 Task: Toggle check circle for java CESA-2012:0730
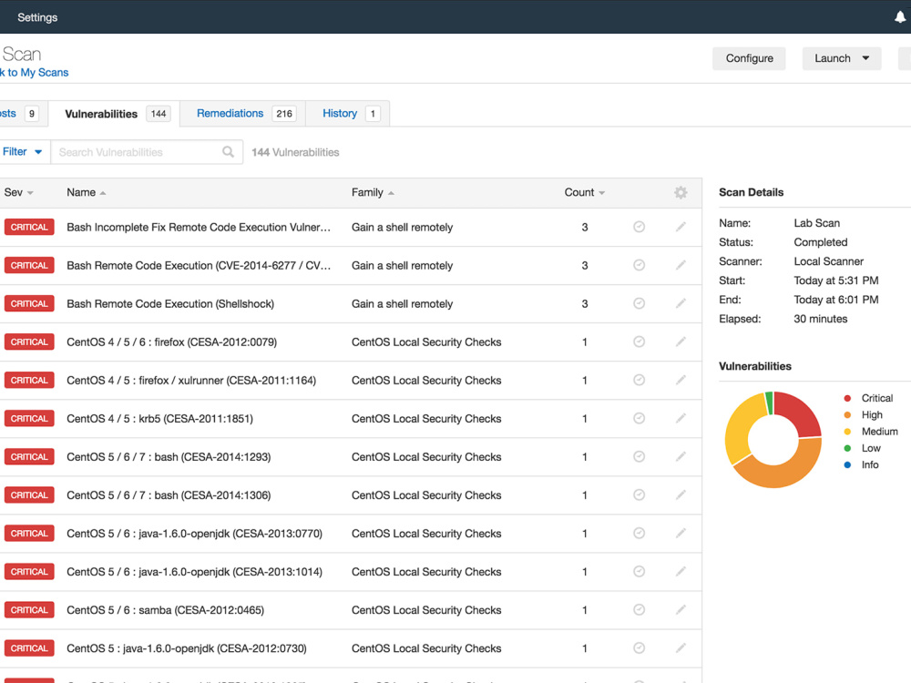pos(640,648)
